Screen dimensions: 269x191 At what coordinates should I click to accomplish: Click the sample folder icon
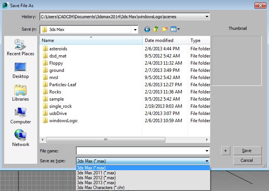[45, 99]
